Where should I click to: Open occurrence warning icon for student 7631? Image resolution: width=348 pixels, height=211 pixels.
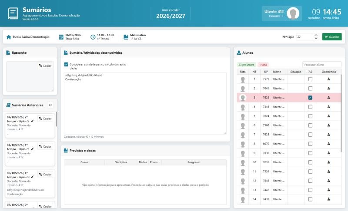[329, 162]
